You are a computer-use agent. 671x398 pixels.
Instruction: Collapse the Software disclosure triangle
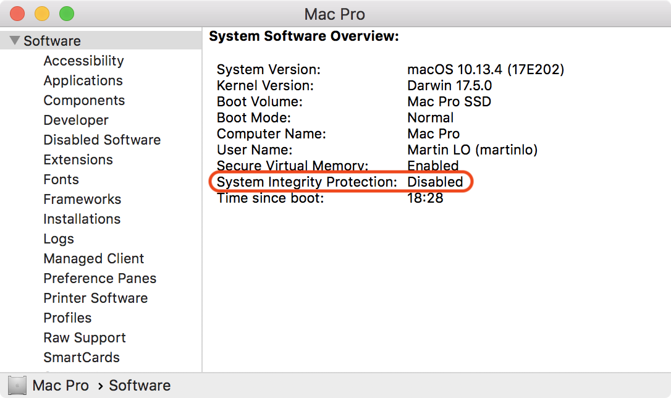pyautogui.click(x=15, y=41)
